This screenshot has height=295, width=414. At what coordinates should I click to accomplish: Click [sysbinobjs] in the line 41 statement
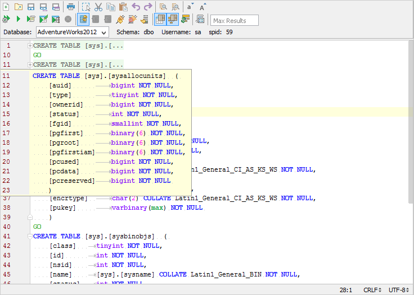click(132, 236)
